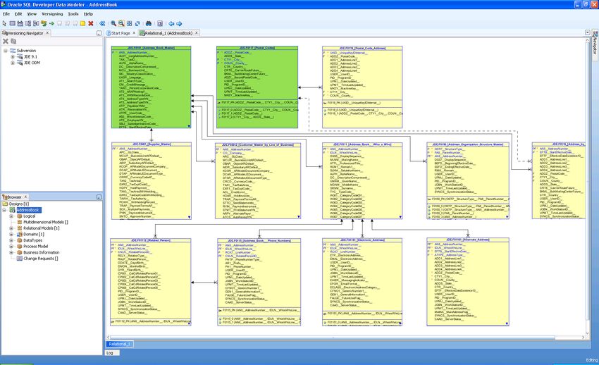599x365 pixels.
Task: Click the red X Delete icon
Action: [90, 24]
